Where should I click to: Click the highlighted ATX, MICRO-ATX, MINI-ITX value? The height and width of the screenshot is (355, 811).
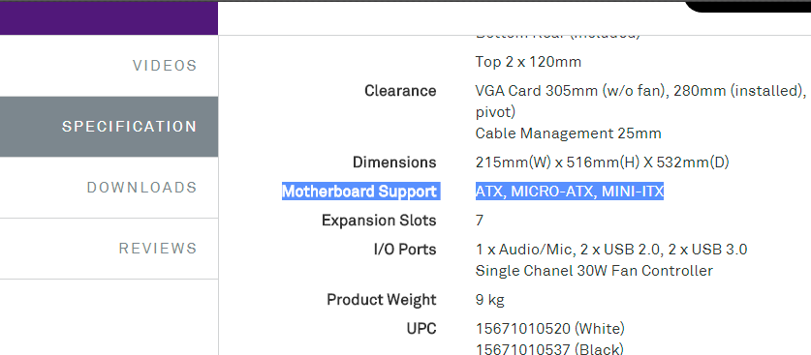[570, 192]
